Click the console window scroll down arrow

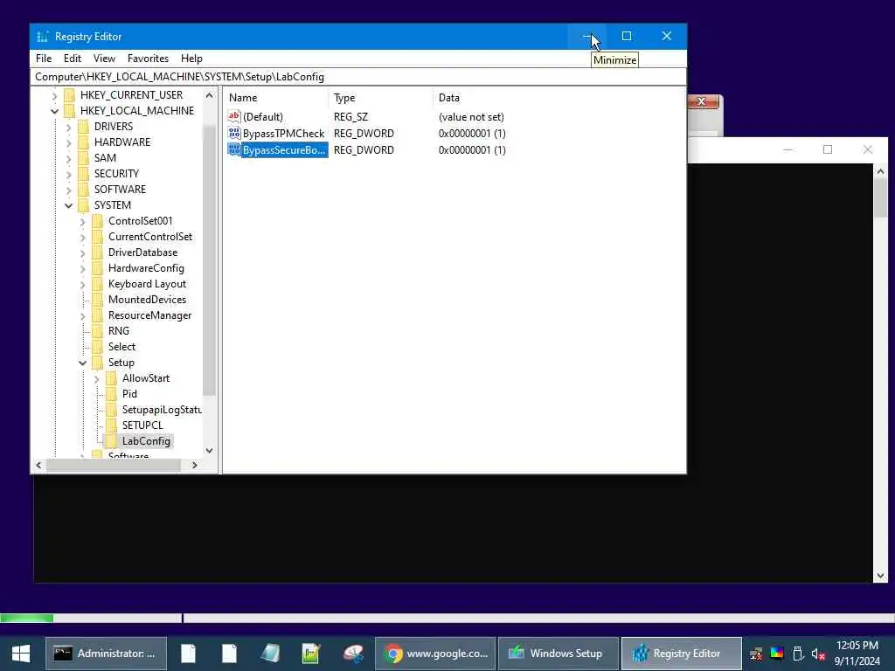pyautogui.click(x=880, y=576)
